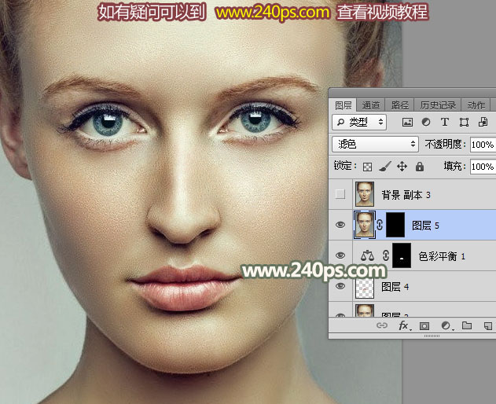Create new layer icon
Image resolution: width=496 pixels, height=404 pixels.
point(488,325)
